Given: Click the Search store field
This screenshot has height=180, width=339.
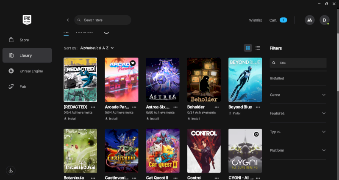Looking at the screenshot, I should pyautogui.click(x=103, y=20).
